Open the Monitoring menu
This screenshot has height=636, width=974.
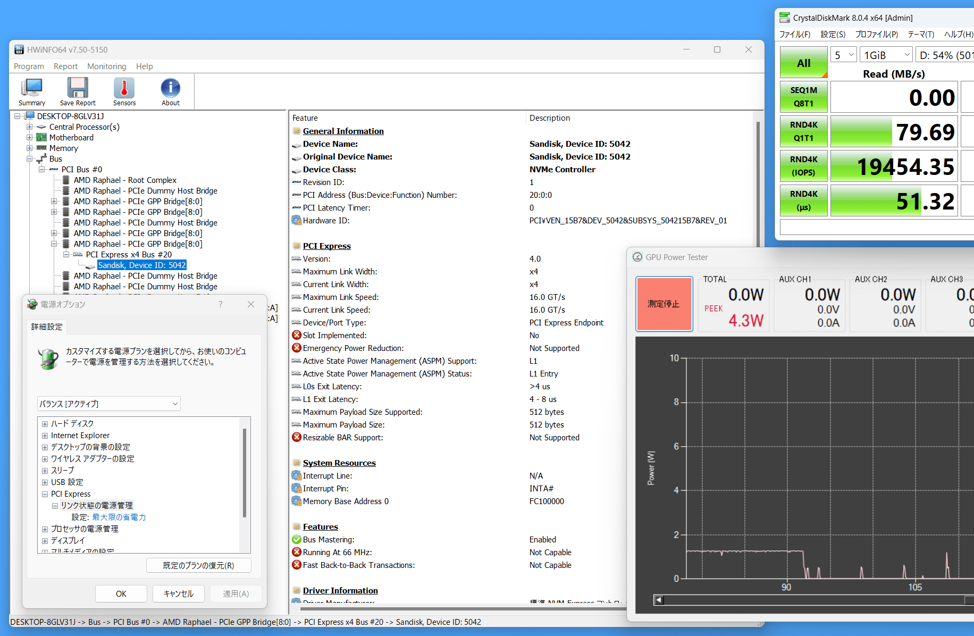point(106,66)
